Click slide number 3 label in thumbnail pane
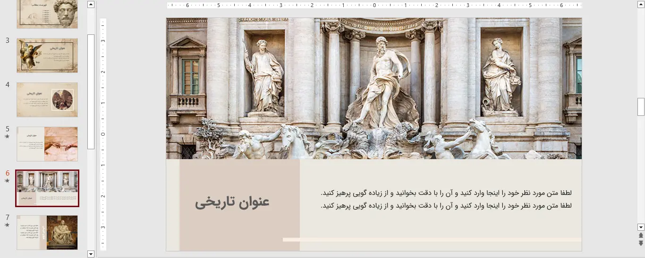 pyautogui.click(x=8, y=40)
